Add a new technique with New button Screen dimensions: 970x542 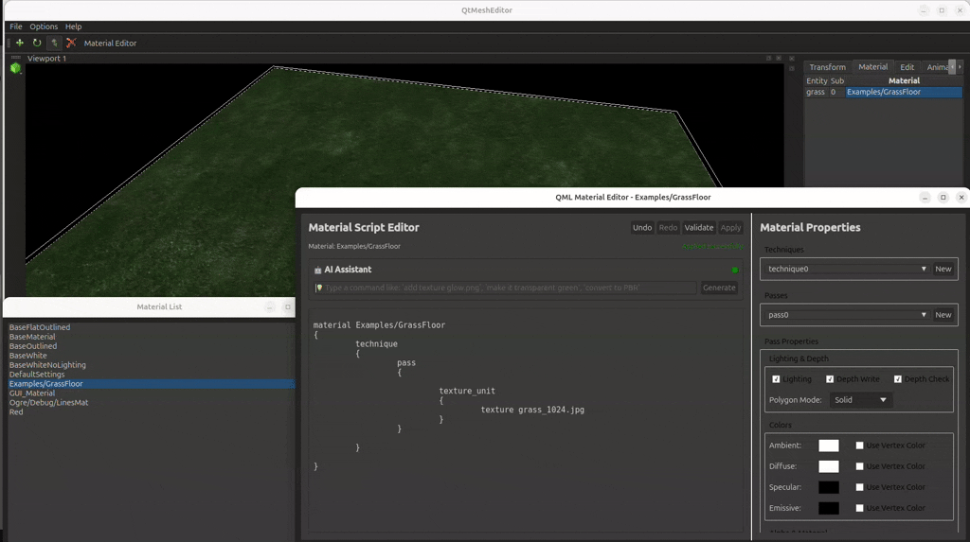[943, 269]
